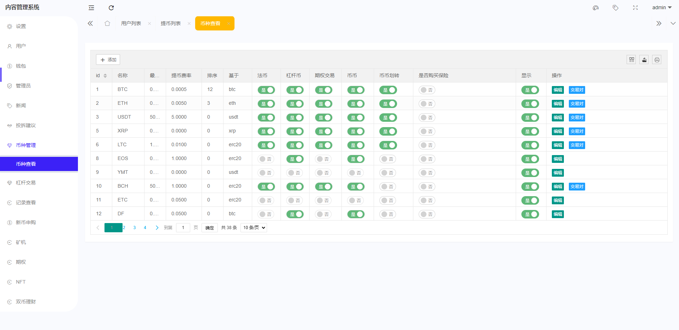The image size is (679, 330).
Task: Click the 添加 button
Action: [x=108, y=59]
